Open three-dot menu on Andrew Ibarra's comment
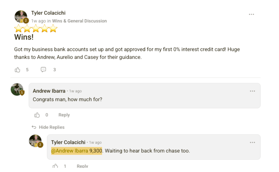This screenshot has height=172, width=279. pos(252,91)
